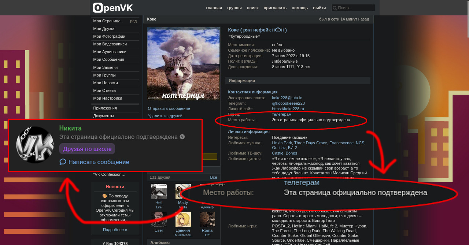Click Все to view all friends
Screen dimensions: 469x245
pyautogui.click(x=213, y=177)
